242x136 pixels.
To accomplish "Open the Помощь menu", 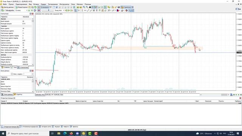I will pyautogui.click(x=88, y=4).
